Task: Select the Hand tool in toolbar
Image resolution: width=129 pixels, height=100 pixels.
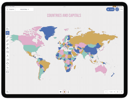Action: point(7,33)
